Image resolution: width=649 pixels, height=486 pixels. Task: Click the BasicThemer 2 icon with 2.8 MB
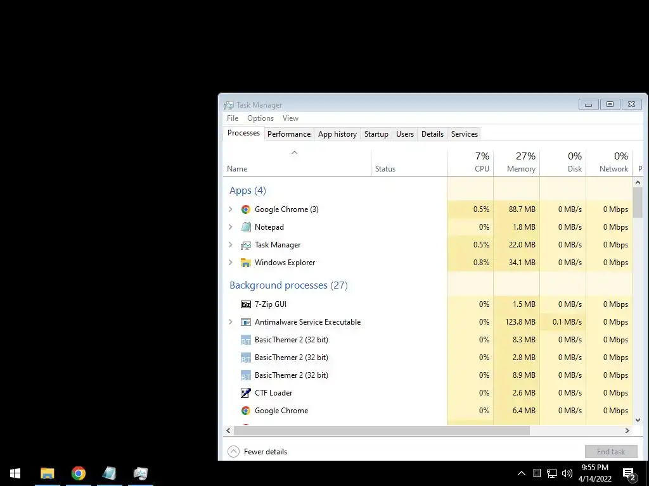click(x=246, y=358)
